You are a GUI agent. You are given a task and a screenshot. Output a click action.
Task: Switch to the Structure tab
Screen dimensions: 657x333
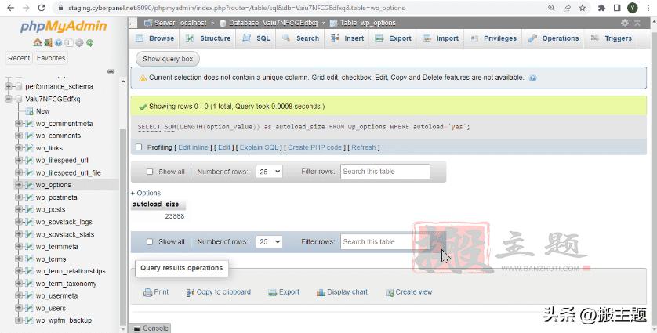[209, 38]
